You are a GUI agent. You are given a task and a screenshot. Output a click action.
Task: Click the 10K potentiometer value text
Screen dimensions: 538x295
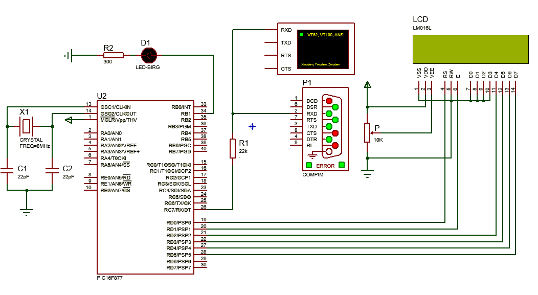click(x=378, y=140)
